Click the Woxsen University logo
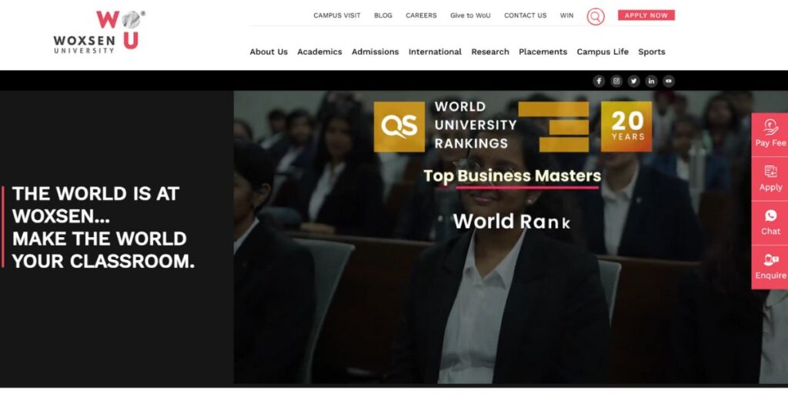 [99, 32]
